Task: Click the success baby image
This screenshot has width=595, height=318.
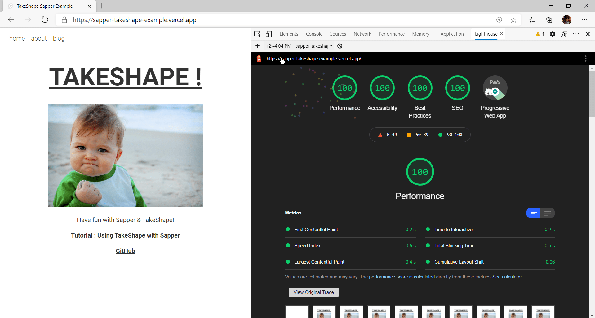Action: tap(125, 155)
